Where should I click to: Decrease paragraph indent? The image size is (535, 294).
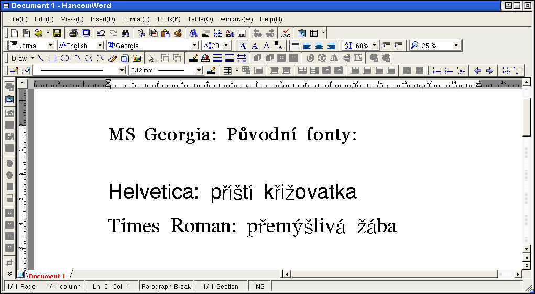[387, 46]
